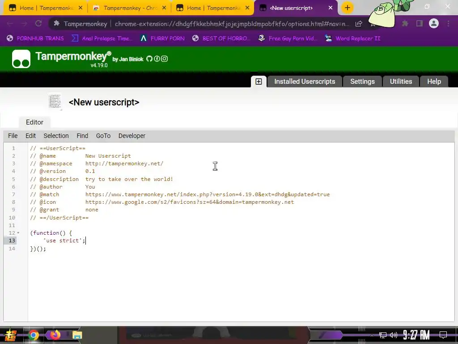Open the Tampermonkey Facebook icon link

coord(157,59)
